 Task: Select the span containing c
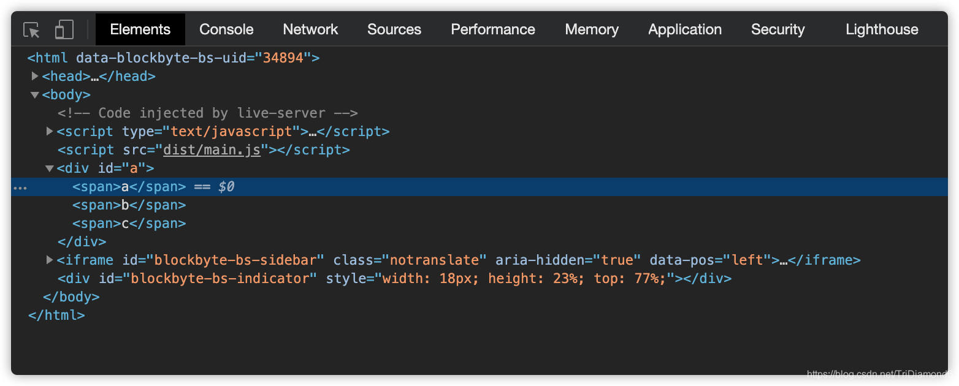[129, 224]
